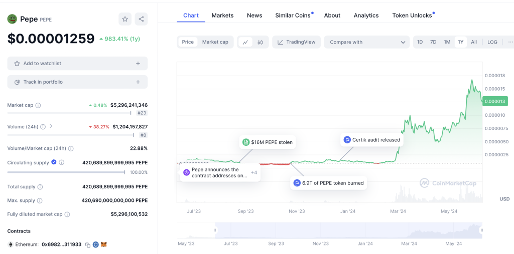Click the #23 market cap rank badge
The height and width of the screenshot is (254, 514).
pyautogui.click(x=142, y=113)
